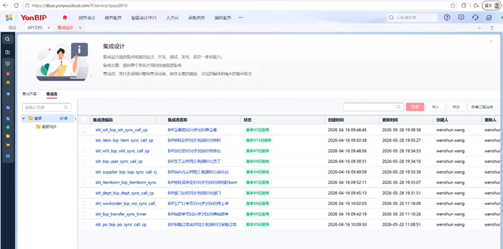The width and height of the screenshot is (503, 249).
Task: Reload the page with browser refresh icon
Action: 16,5
